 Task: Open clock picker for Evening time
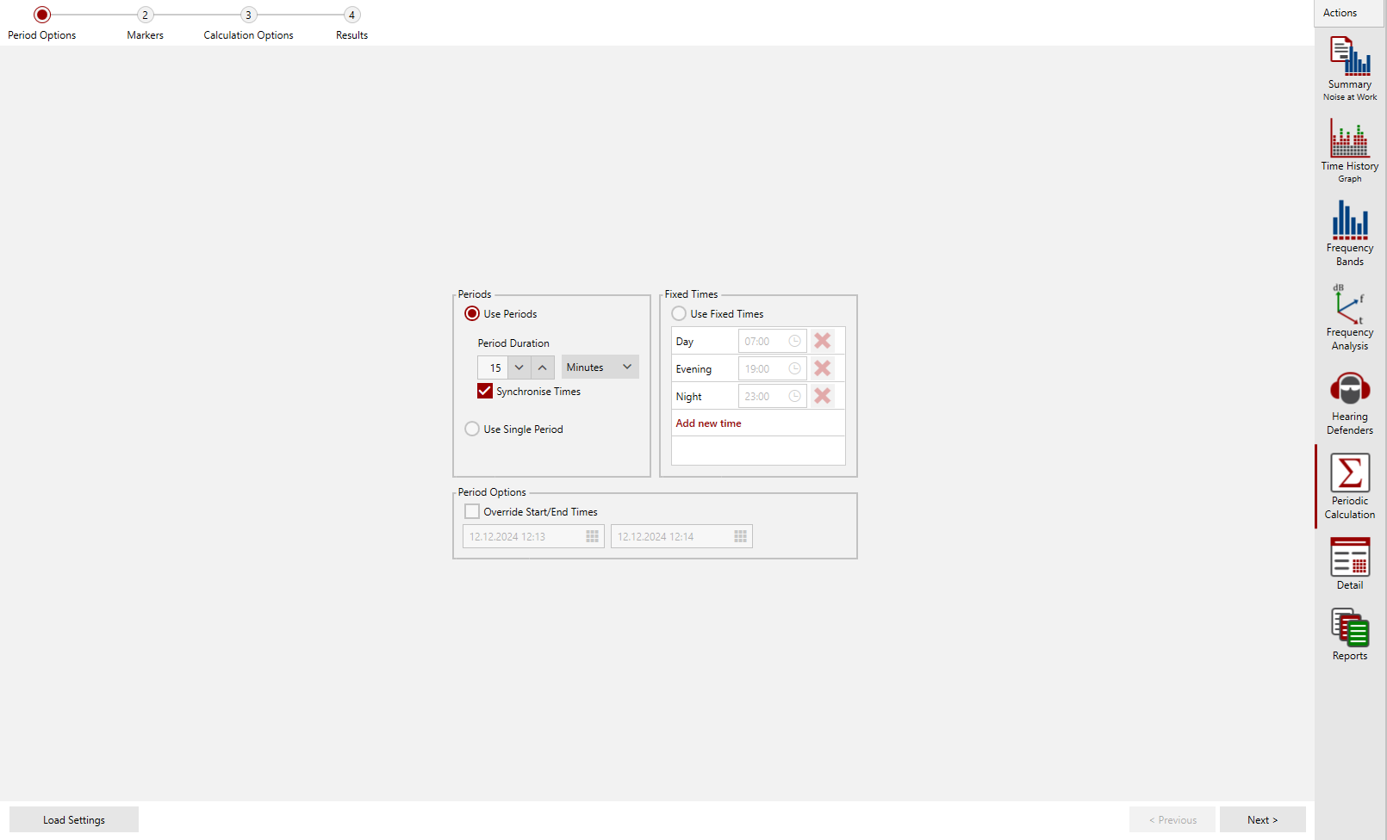click(x=794, y=368)
